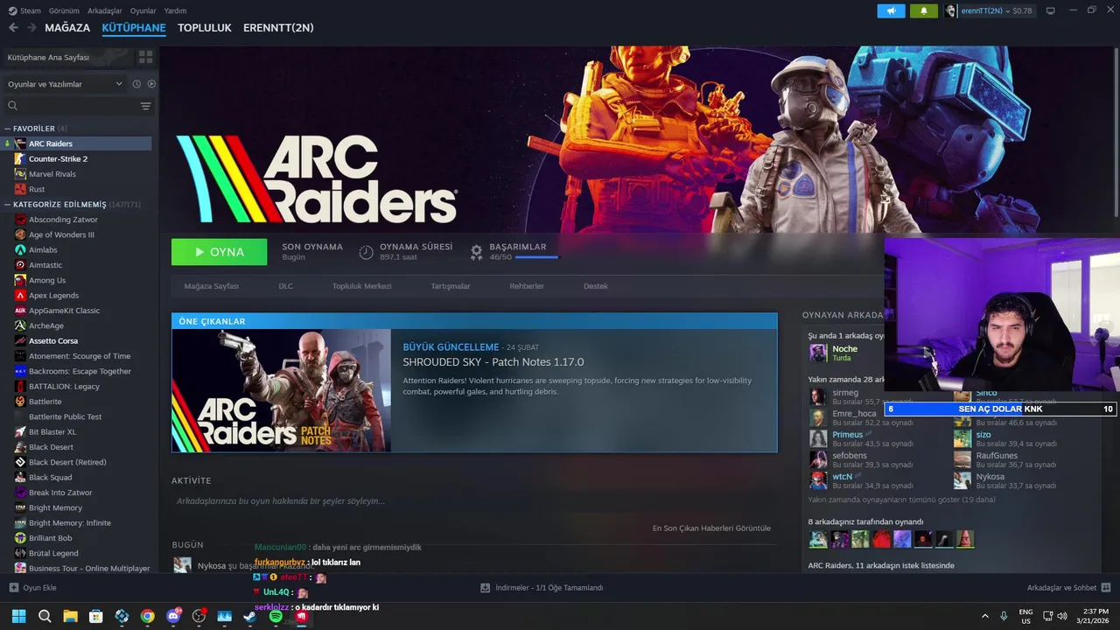
Task: Open the Görünüm menu
Action: click(x=64, y=10)
